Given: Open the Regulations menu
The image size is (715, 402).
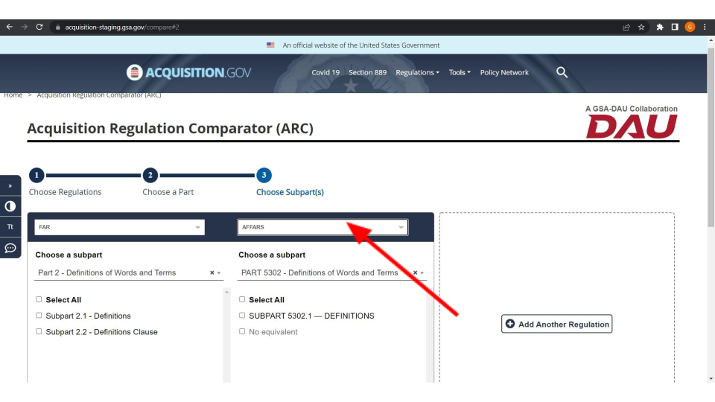Looking at the screenshot, I should pyautogui.click(x=417, y=72).
